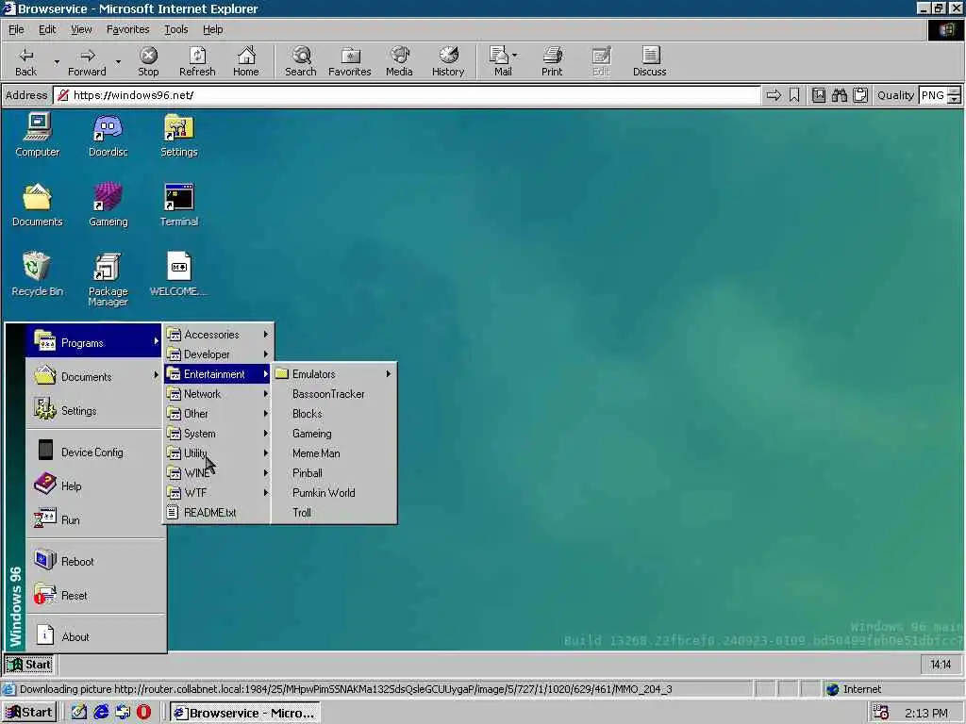Open the Tools menu
The image size is (966, 724).
pyautogui.click(x=175, y=29)
